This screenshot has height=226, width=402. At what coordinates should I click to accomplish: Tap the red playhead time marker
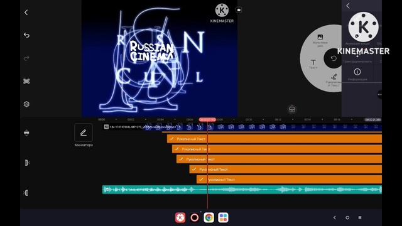[207, 120]
